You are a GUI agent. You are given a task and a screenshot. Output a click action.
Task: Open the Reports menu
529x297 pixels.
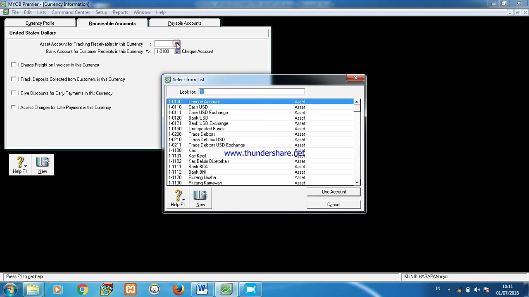(120, 12)
